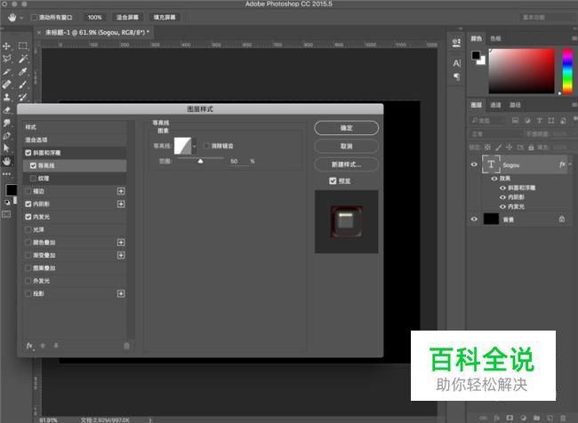Toggle Preview (预览) checkbox

(x=333, y=180)
